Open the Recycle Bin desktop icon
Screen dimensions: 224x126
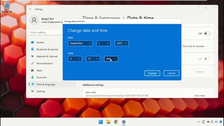click(x=7, y=7)
